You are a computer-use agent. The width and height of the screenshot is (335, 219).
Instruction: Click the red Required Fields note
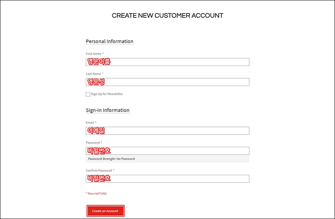96,193
